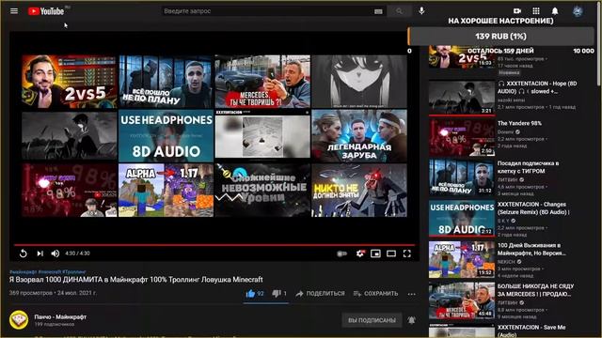This screenshot has height=338, width=602.
Task: Enter fullscreen mode
Action: click(407, 253)
